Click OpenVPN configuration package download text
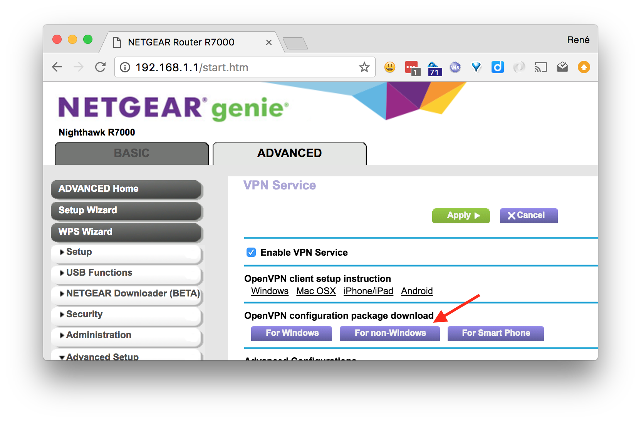The image size is (641, 422). 339,316
